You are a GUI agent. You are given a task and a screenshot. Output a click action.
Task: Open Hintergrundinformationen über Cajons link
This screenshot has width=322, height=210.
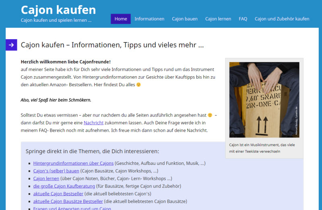pos(73,163)
